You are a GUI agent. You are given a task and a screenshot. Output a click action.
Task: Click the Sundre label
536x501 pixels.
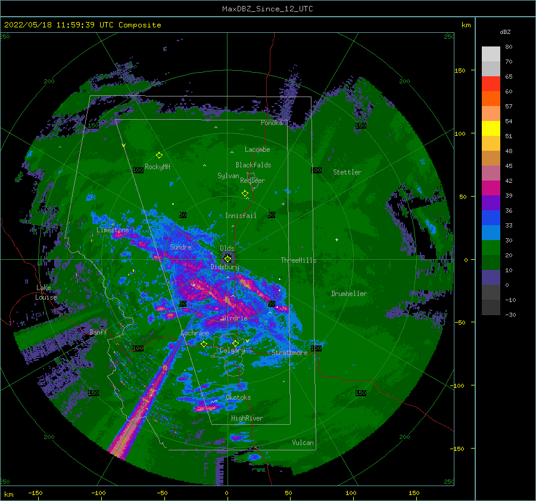[x=180, y=247]
